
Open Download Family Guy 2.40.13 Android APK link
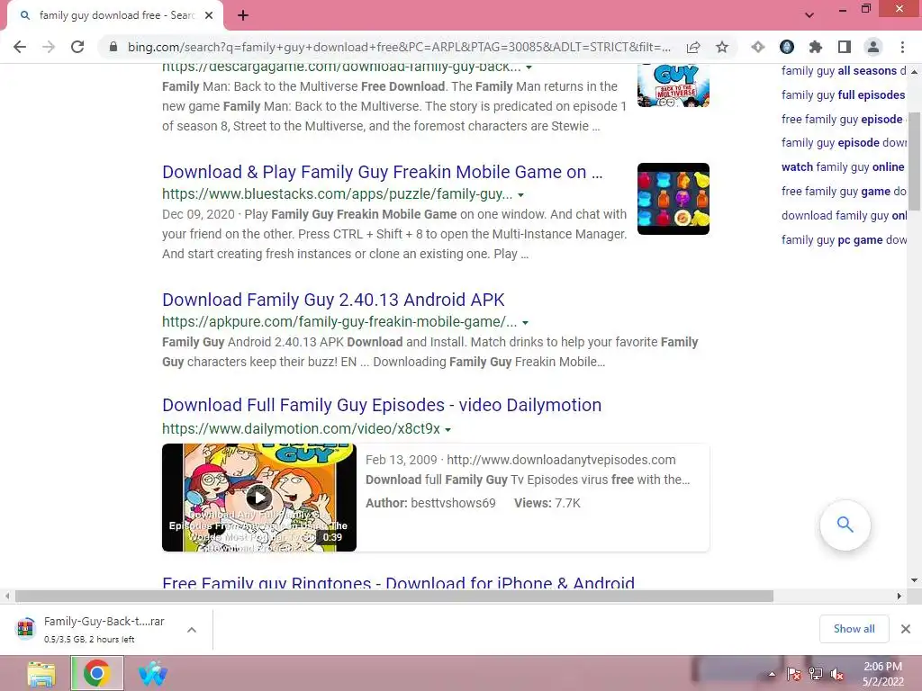tap(333, 300)
